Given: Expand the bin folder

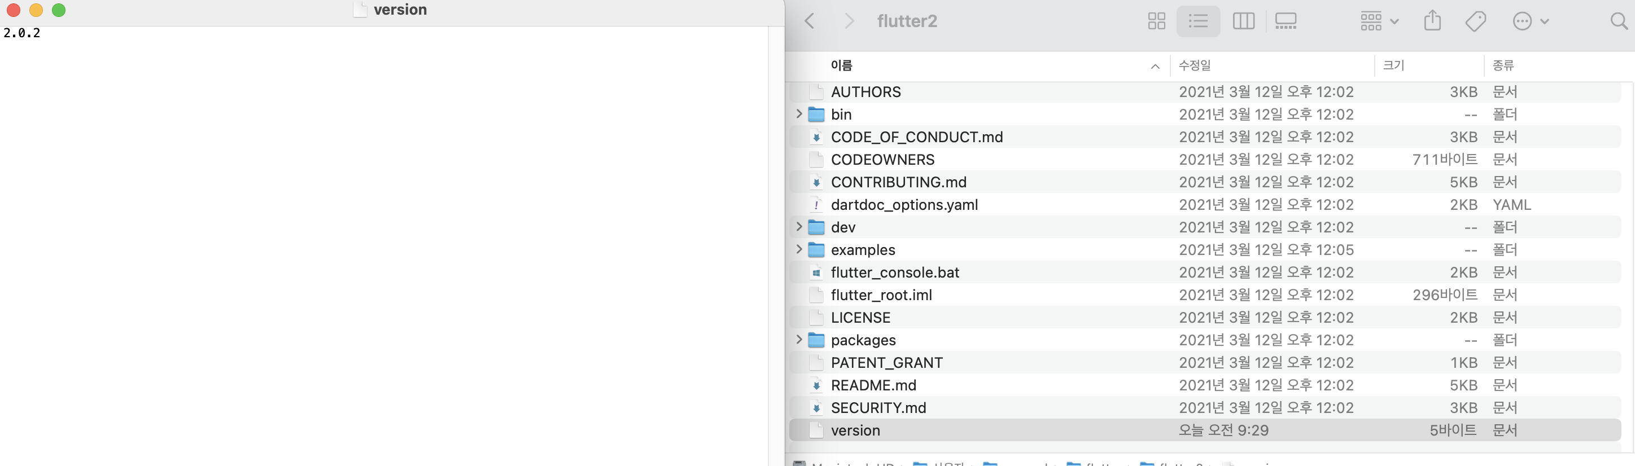Looking at the screenshot, I should point(798,114).
